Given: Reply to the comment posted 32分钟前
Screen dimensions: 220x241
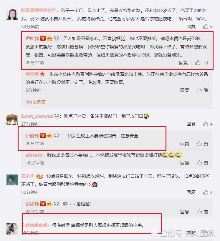Looking at the screenshot, I should coord(191,26).
